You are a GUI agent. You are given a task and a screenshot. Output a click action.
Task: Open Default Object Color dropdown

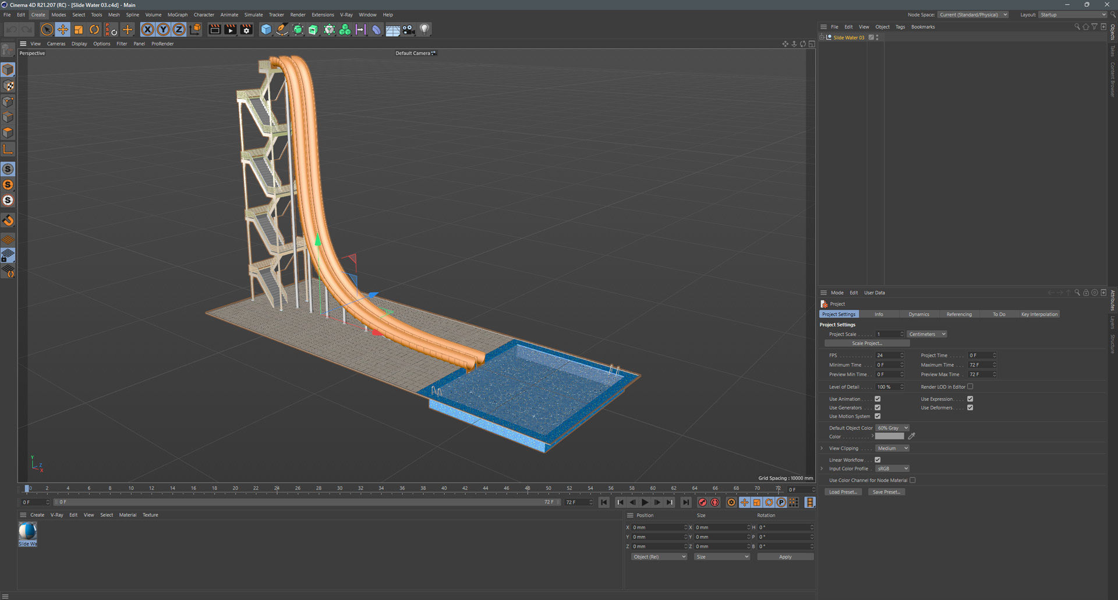point(893,428)
